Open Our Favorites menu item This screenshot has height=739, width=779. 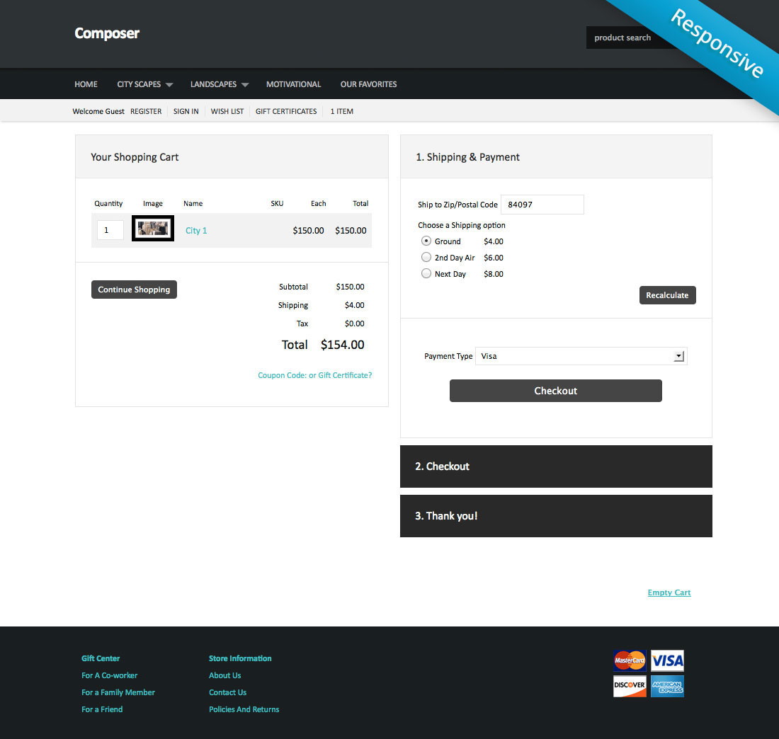(368, 84)
